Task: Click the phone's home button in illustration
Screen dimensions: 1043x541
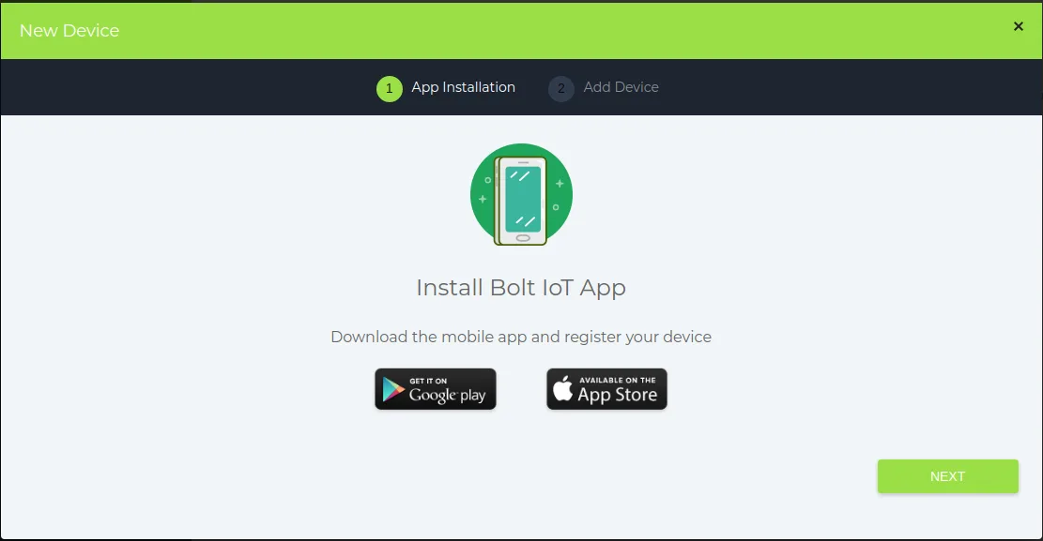Action: point(523,238)
